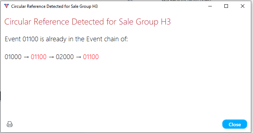Close the dialog using the title bar X
This screenshot has width=253, height=133.
point(242,6)
